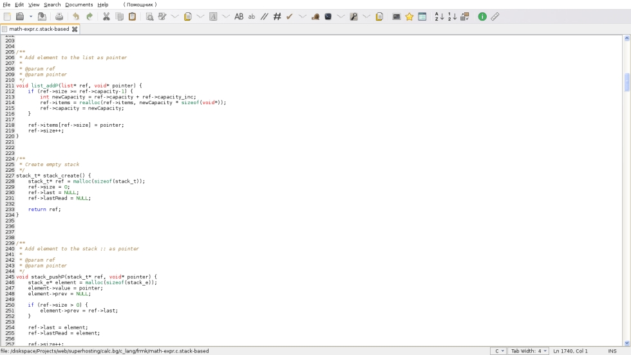Click the Помощник label in menu bar
The width and height of the screenshot is (631, 355).
(140, 5)
